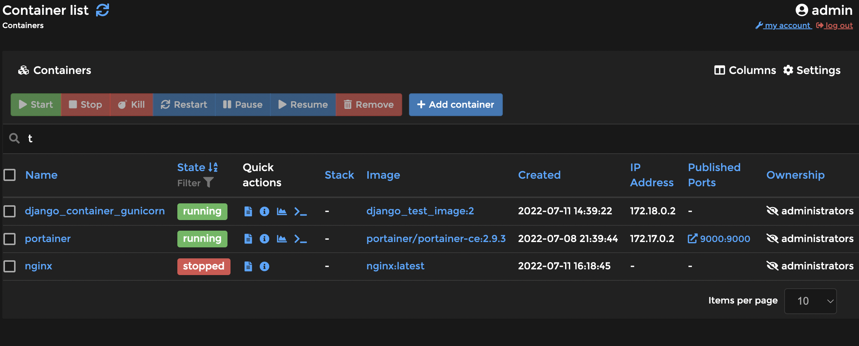This screenshot has height=346, width=859.
Task: Open the Items per page dropdown
Action: coord(810,301)
